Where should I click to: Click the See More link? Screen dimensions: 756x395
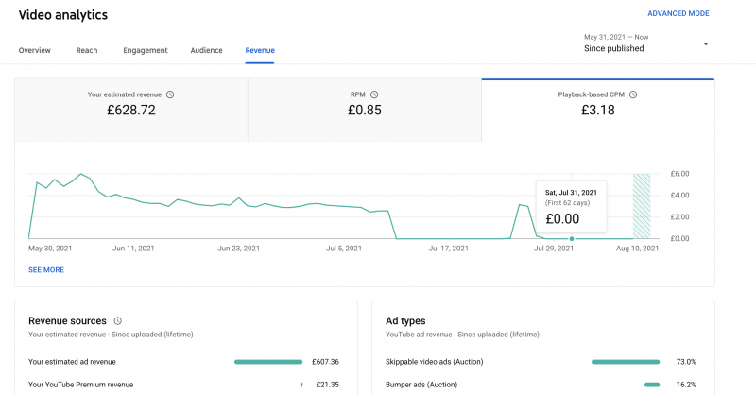[46, 269]
